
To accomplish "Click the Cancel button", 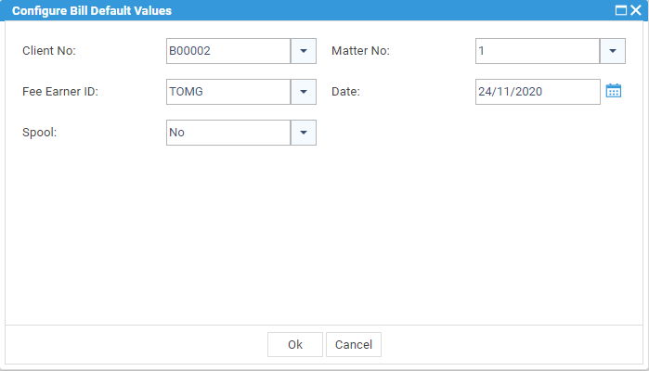I will 354,344.
